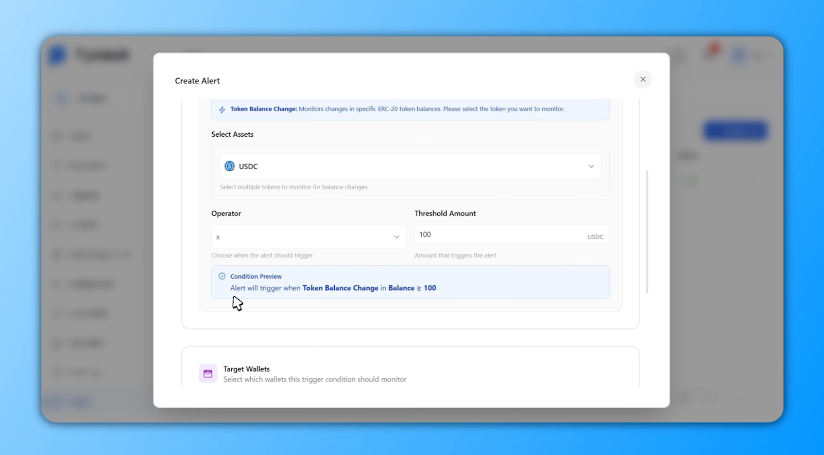This screenshot has width=824, height=455.
Task: Select the topmost blurred sidebar menu item
Action: tap(82, 99)
